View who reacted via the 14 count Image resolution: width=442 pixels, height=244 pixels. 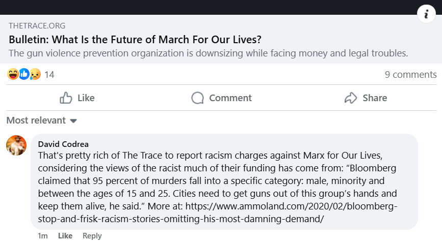coord(49,75)
